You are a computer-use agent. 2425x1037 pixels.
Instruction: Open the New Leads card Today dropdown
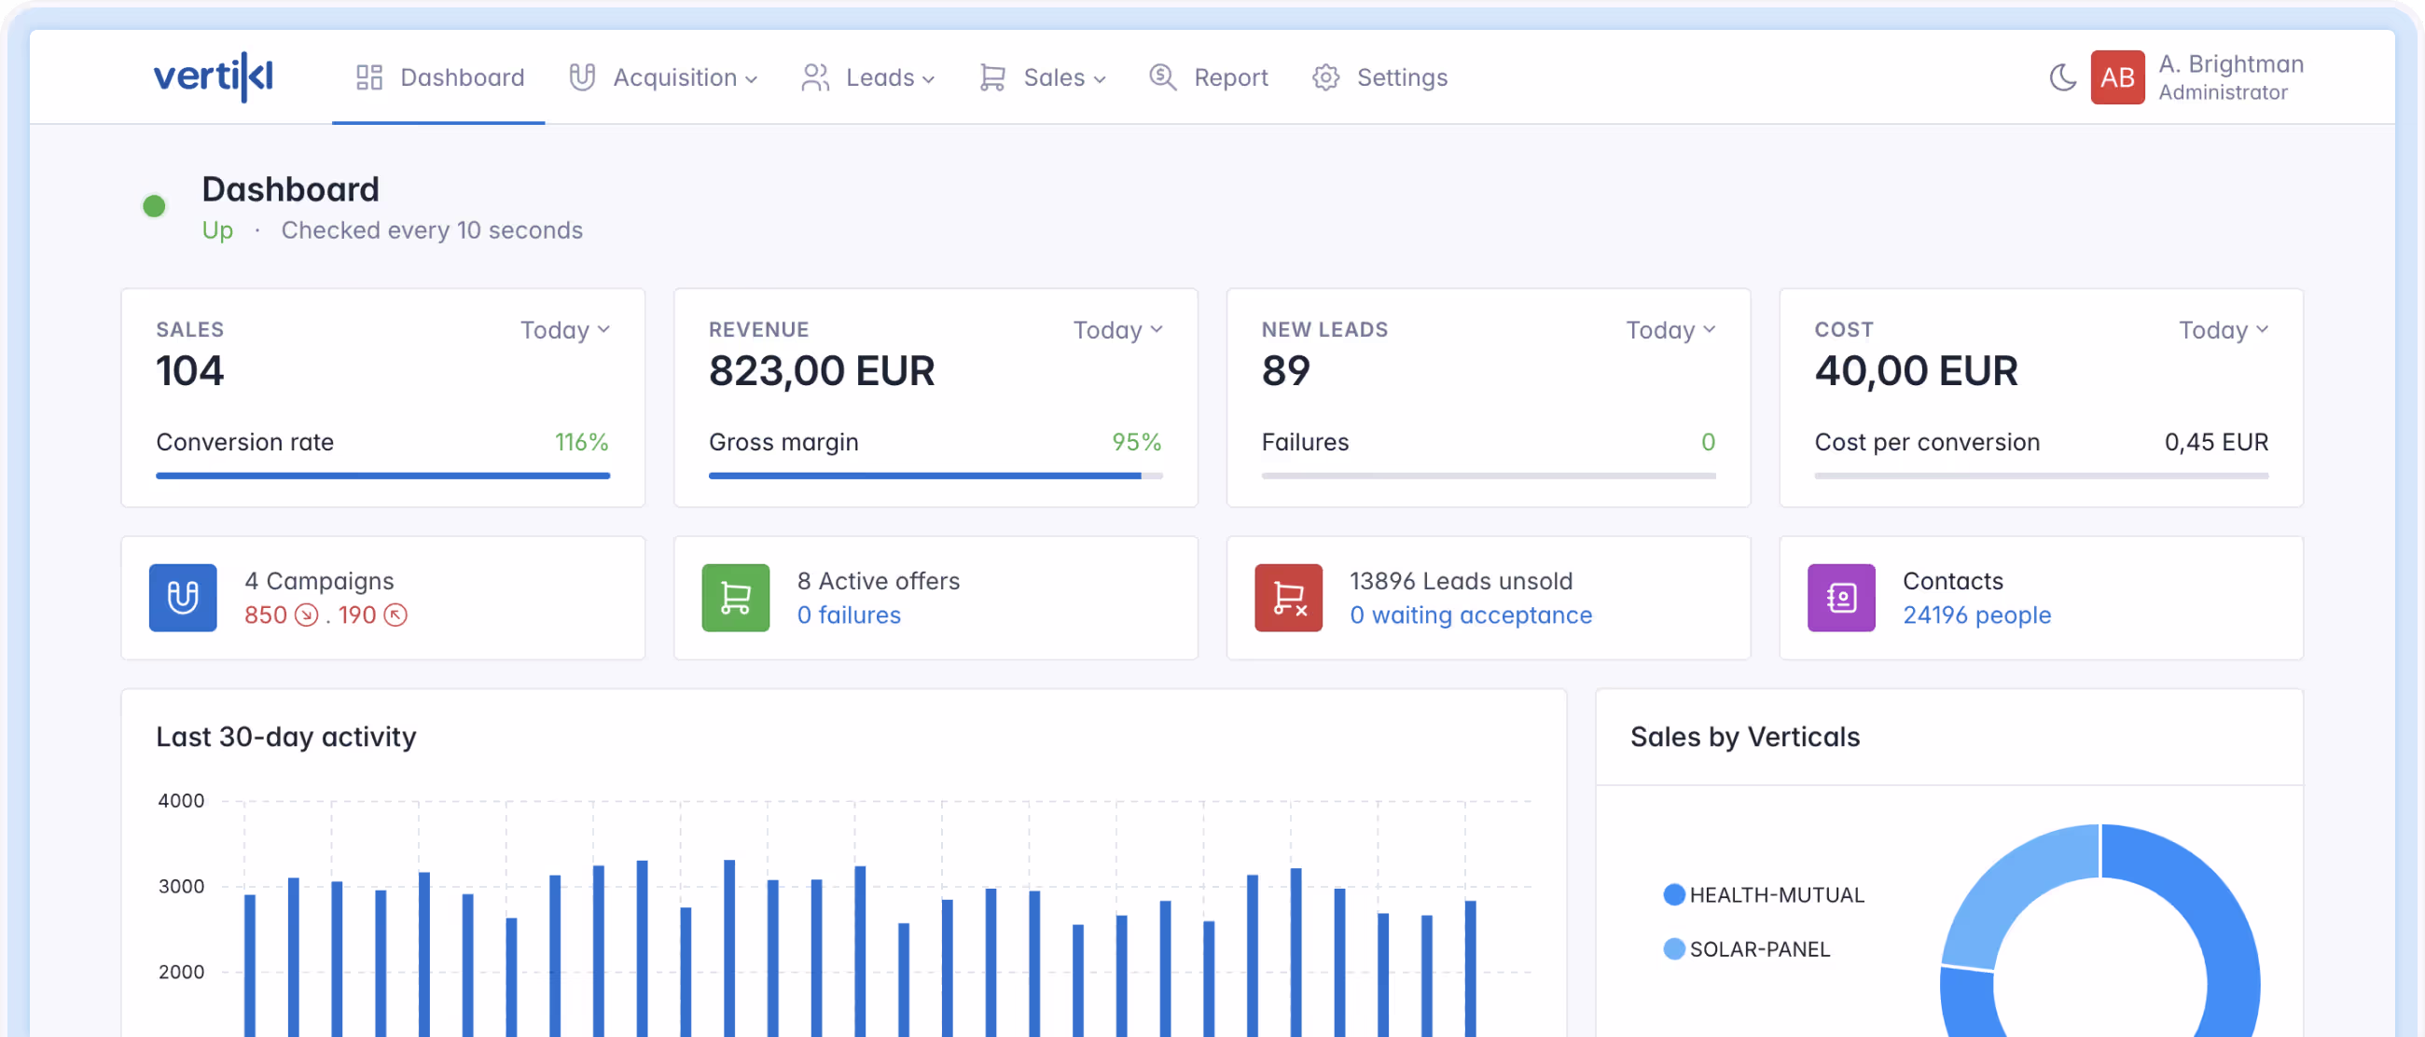[1671, 330]
